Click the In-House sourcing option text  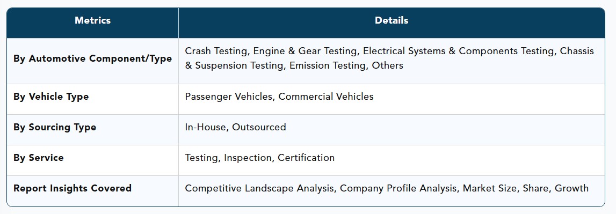coord(206,127)
